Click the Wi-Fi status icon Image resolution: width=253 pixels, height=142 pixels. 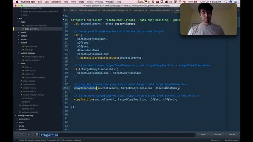click(180, 2)
